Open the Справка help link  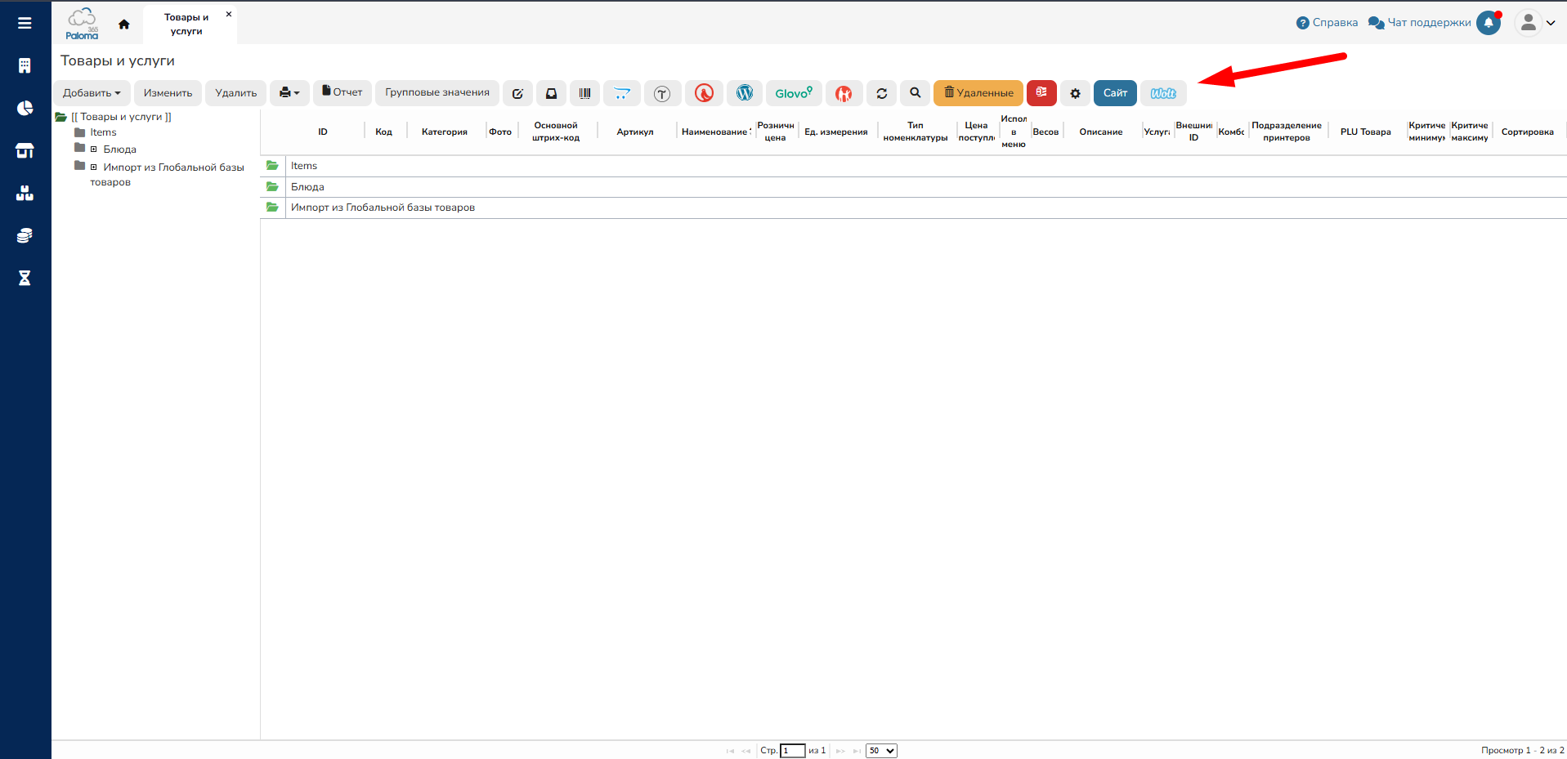click(1327, 23)
